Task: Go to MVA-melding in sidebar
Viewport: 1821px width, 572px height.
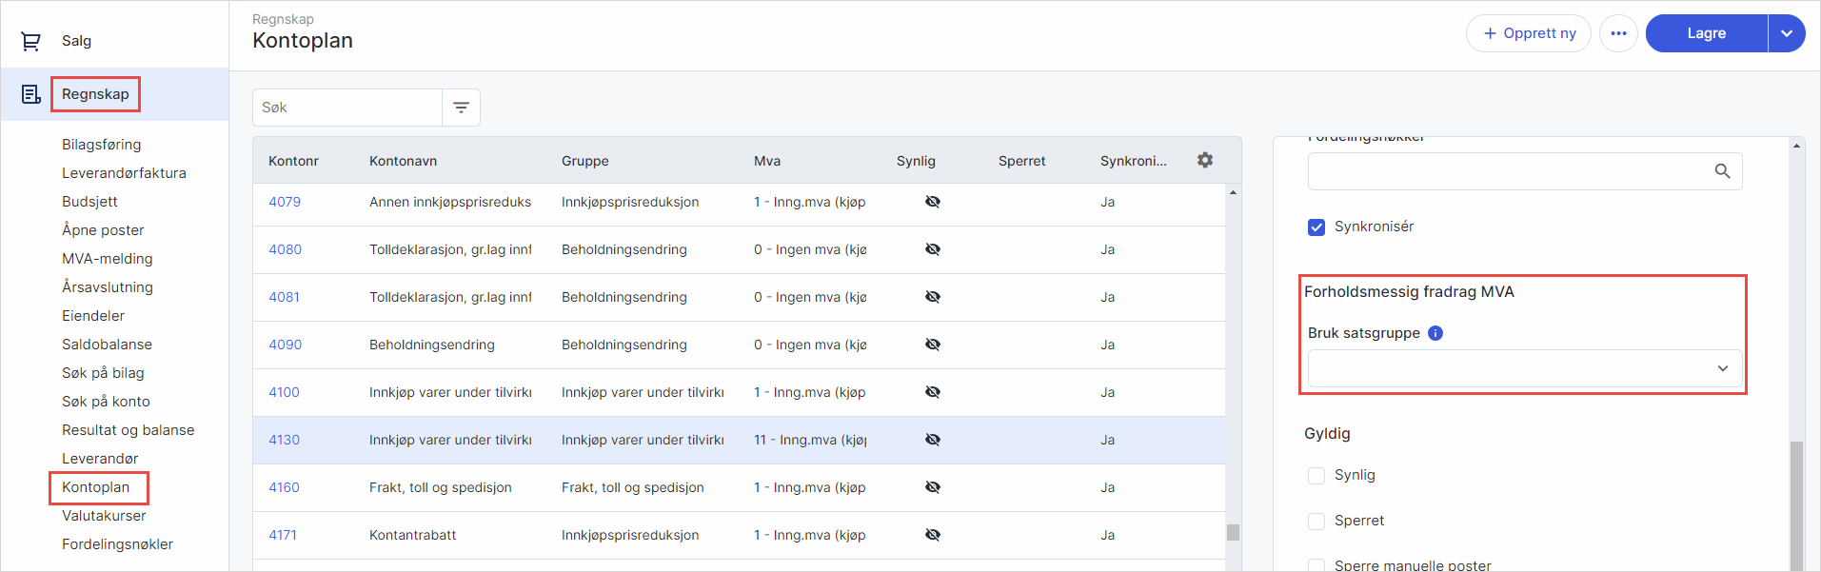Action: coord(107,259)
